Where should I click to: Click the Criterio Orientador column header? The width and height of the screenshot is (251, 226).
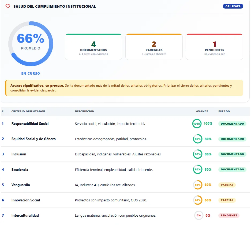(x=28, y=112)
